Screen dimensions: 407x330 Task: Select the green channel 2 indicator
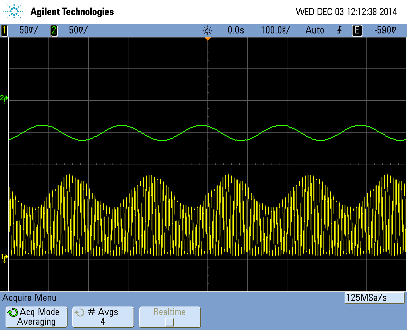tap(54, 30)
